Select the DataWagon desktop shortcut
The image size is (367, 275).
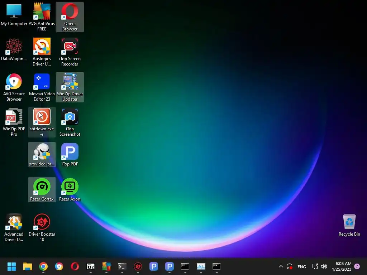[14, 49]
